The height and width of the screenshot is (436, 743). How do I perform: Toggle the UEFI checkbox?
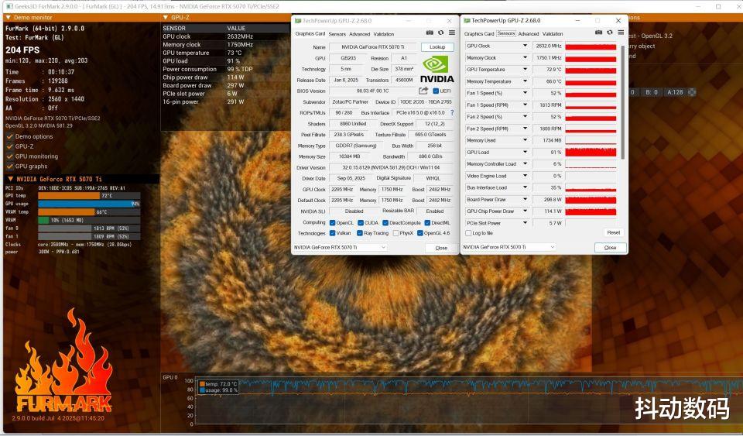pos(436,91)
